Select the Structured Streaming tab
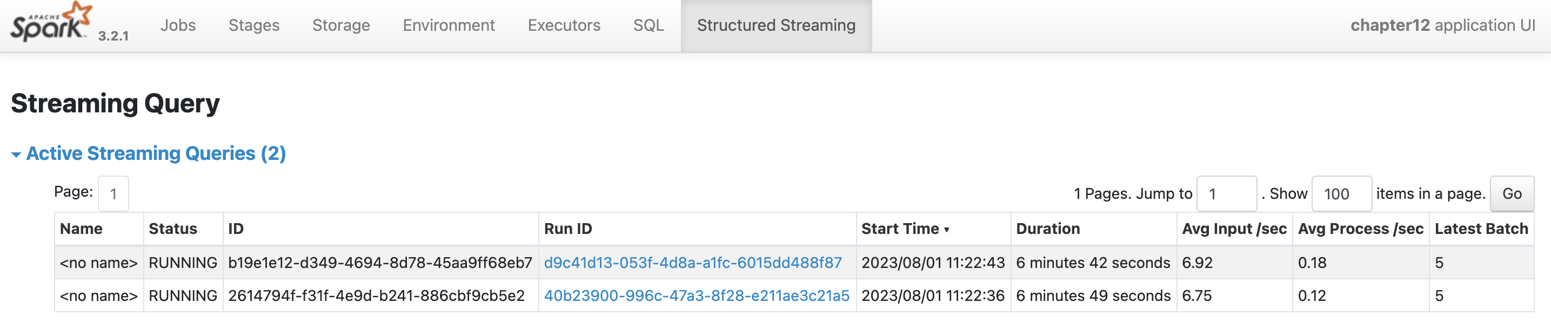Viewport: 1551px width, 322px height. [775, 25]
